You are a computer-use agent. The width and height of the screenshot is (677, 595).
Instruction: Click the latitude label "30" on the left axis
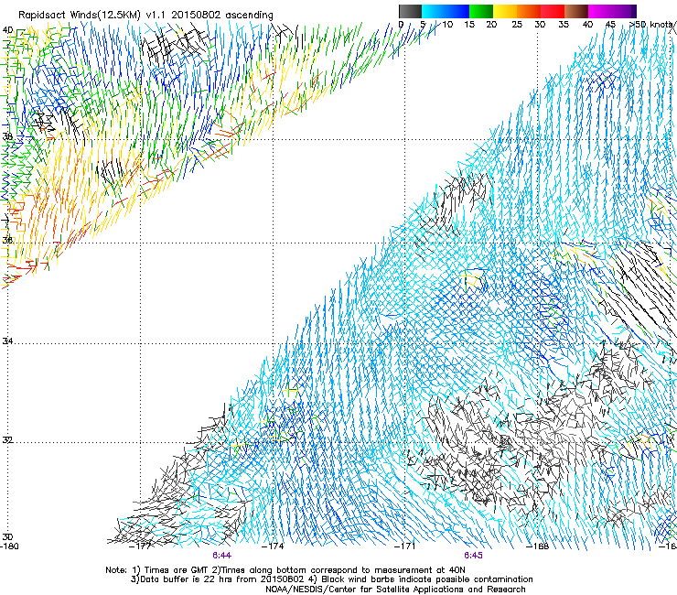[7, 537]
